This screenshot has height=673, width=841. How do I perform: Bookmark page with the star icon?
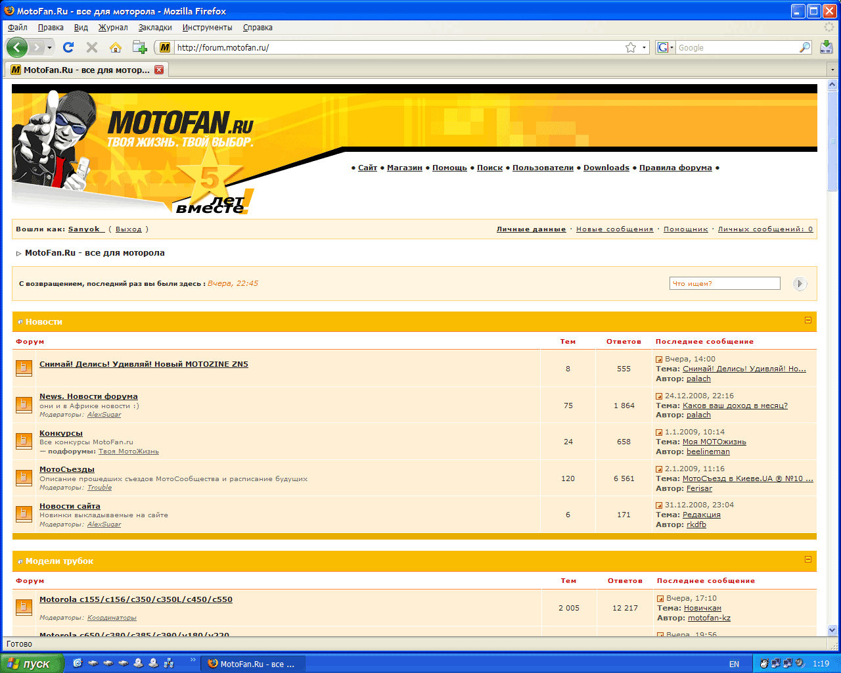631,47
